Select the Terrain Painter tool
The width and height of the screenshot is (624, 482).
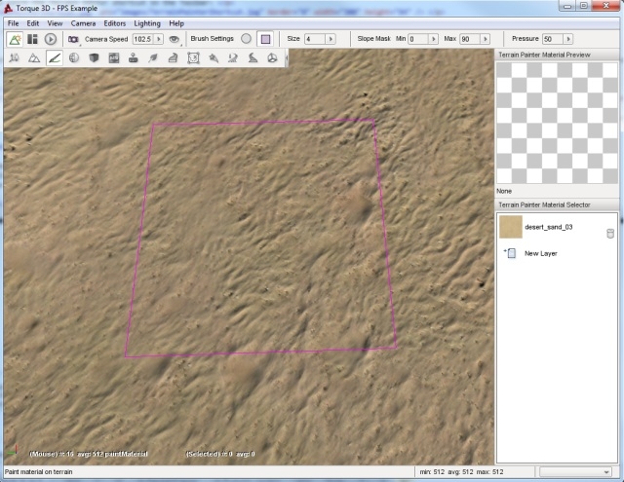tap(54, 58)
